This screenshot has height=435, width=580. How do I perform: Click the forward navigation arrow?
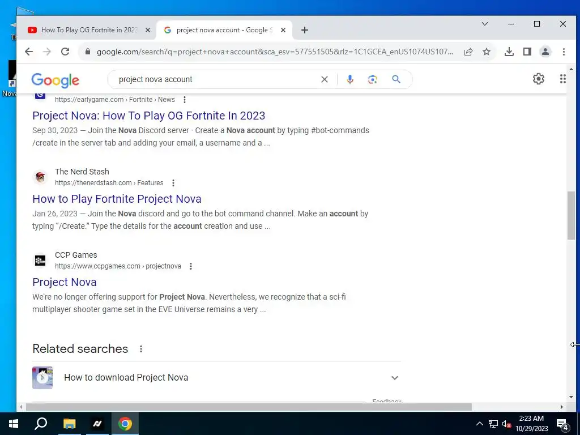[x=47, y=52]
